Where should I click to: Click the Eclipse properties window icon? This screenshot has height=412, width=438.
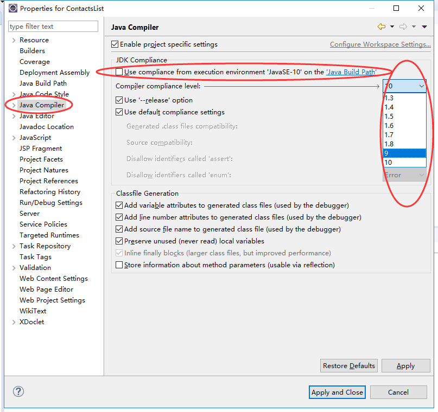[x=13, y=8]
